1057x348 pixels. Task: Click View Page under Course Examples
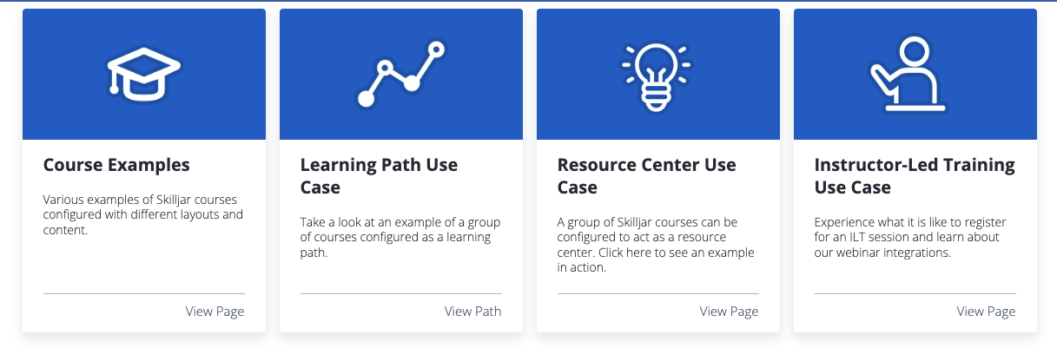215,312
